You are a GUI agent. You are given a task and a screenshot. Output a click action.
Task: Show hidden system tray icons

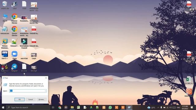point(158,107)
